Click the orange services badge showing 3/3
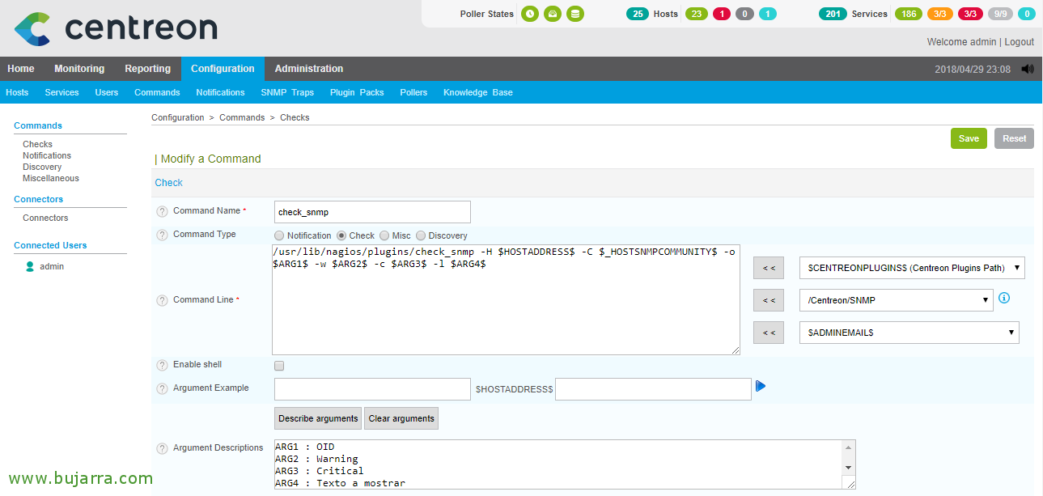1043x496 pixels. pyautogui.click(x=940, y=14)
